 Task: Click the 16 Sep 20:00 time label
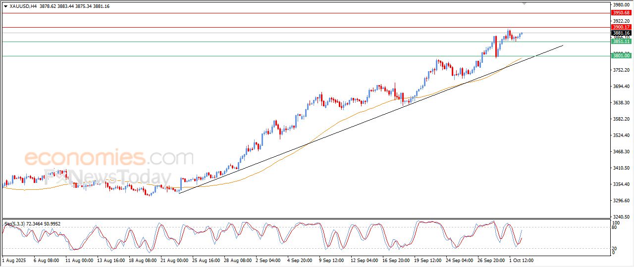click(397, 260)
